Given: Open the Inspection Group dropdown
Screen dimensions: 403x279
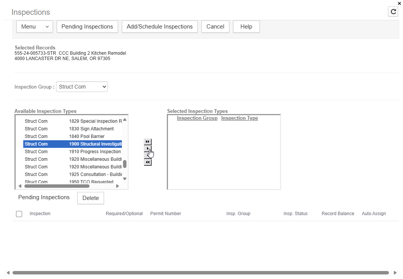Looking at the screenshot, I should coord(82,87).
